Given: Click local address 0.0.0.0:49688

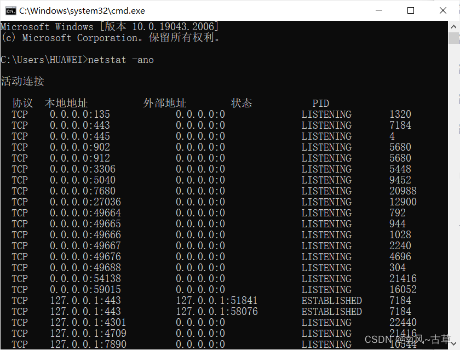Looking at the screenshot, I should 85,268.
